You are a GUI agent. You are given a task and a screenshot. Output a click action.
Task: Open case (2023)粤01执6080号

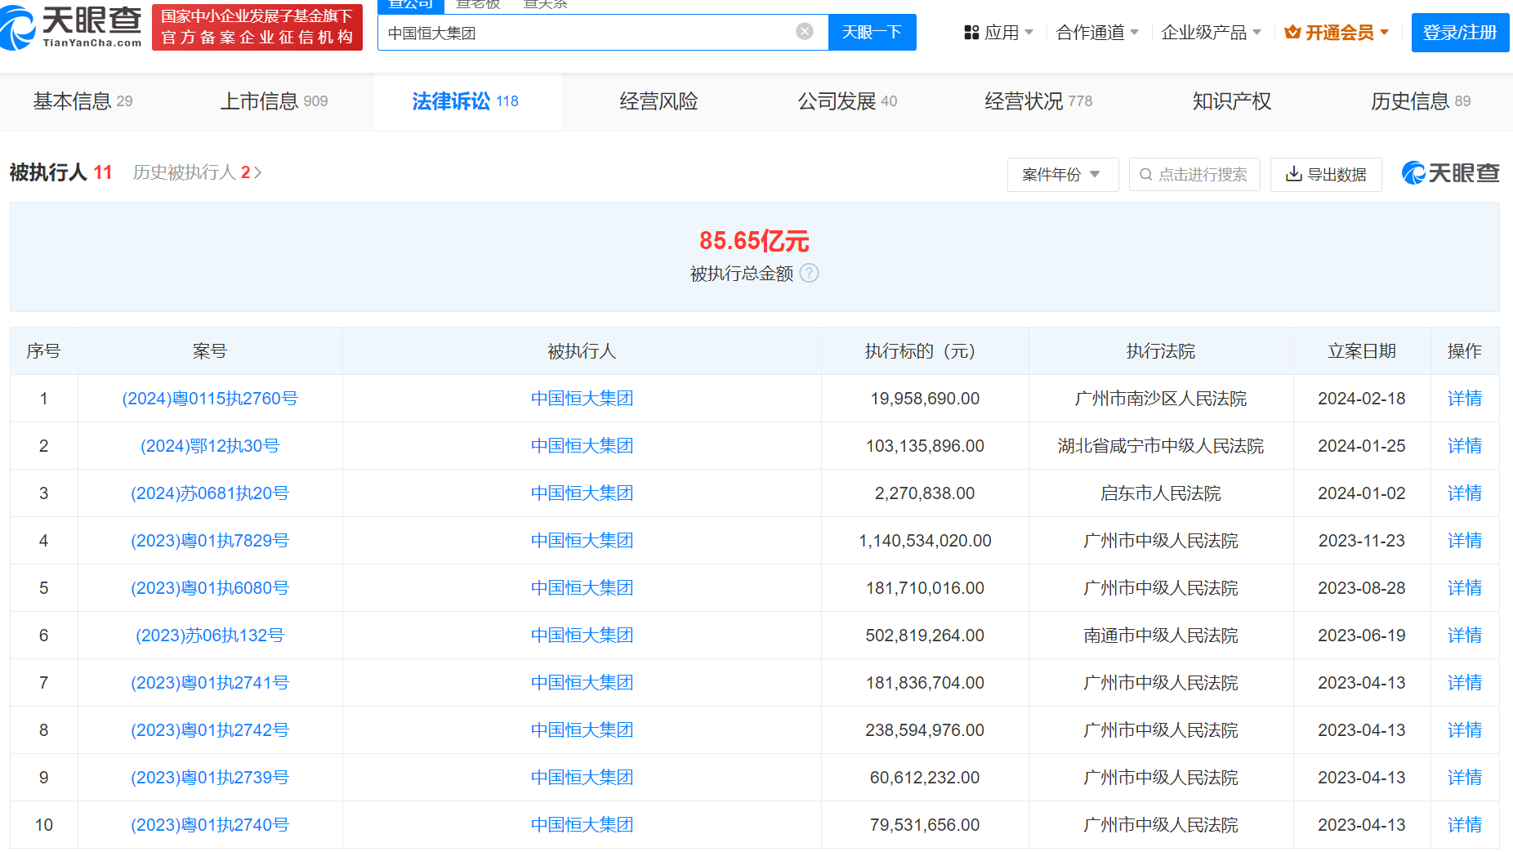[210, 588]
